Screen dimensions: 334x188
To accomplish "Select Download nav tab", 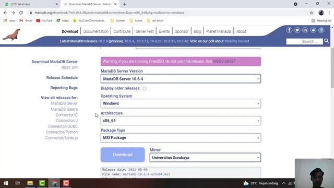I will (x=70, y=31).
